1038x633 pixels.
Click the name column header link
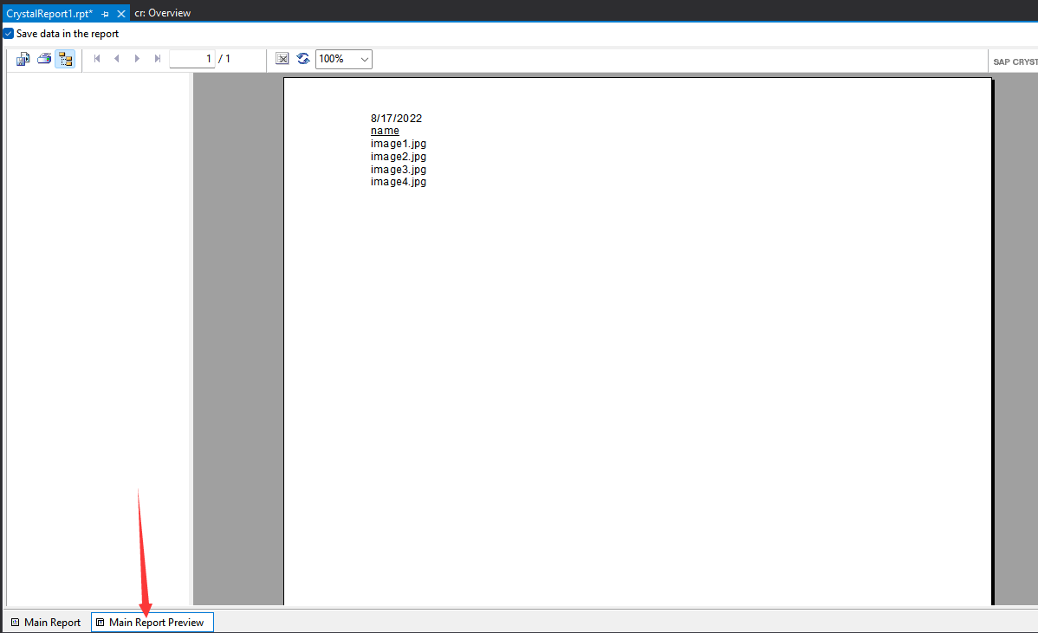click(385, 130)
